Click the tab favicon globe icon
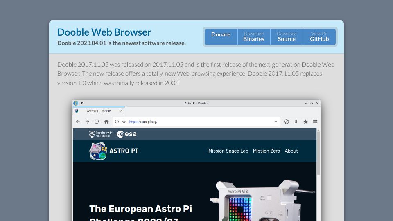Image resolution: width=393 pixels, height=221 pixels. pos(77,111)
